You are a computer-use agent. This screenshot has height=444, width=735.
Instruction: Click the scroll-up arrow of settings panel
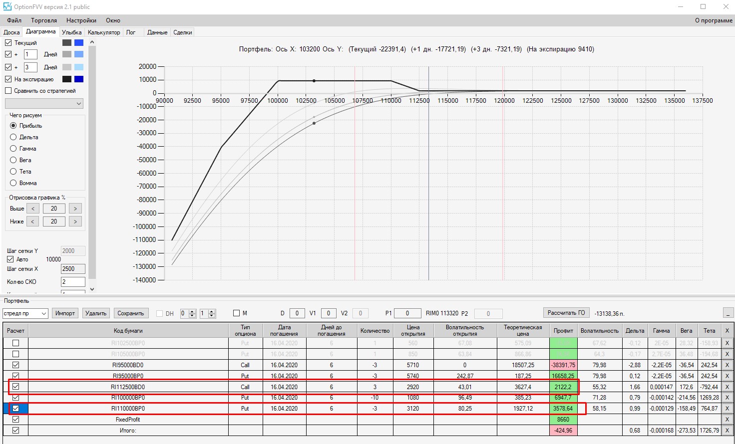click(x=92, y=42)
